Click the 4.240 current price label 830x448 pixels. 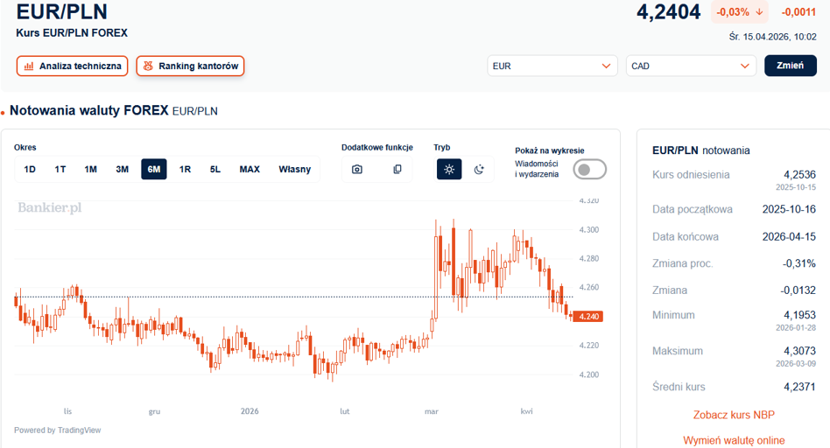pyautogui.click(x=588, y=316)
